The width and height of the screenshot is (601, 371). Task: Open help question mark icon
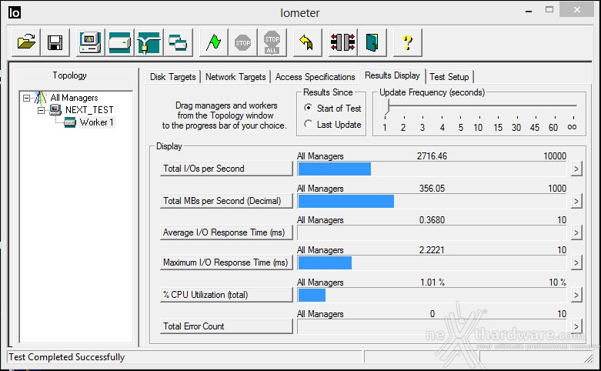tap(407, 42)
